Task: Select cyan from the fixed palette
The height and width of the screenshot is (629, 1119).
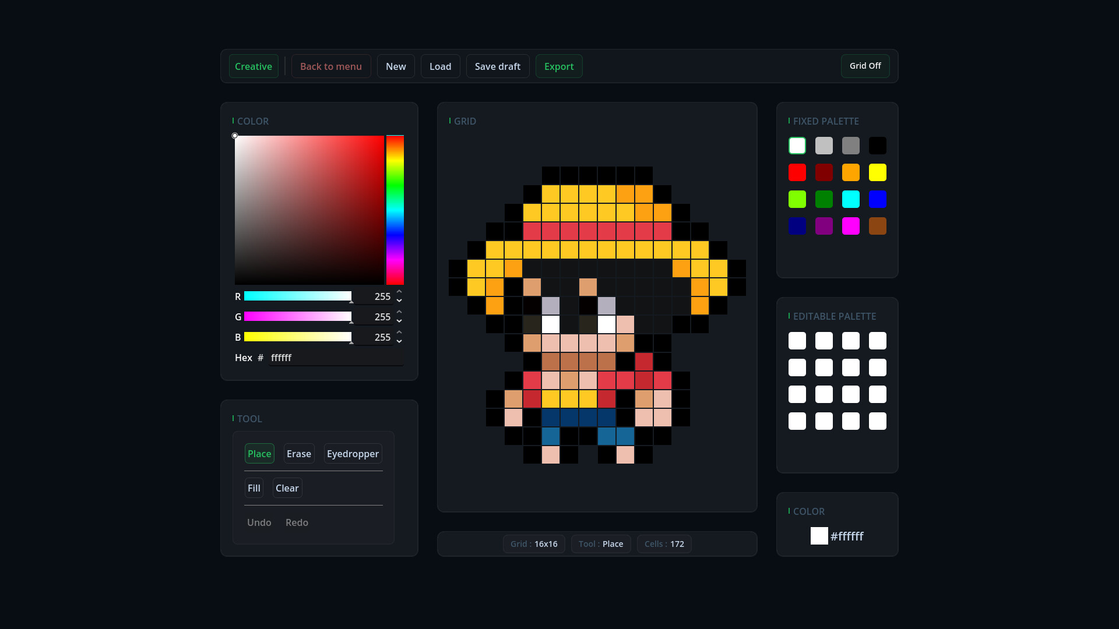Action: [850, 199]
